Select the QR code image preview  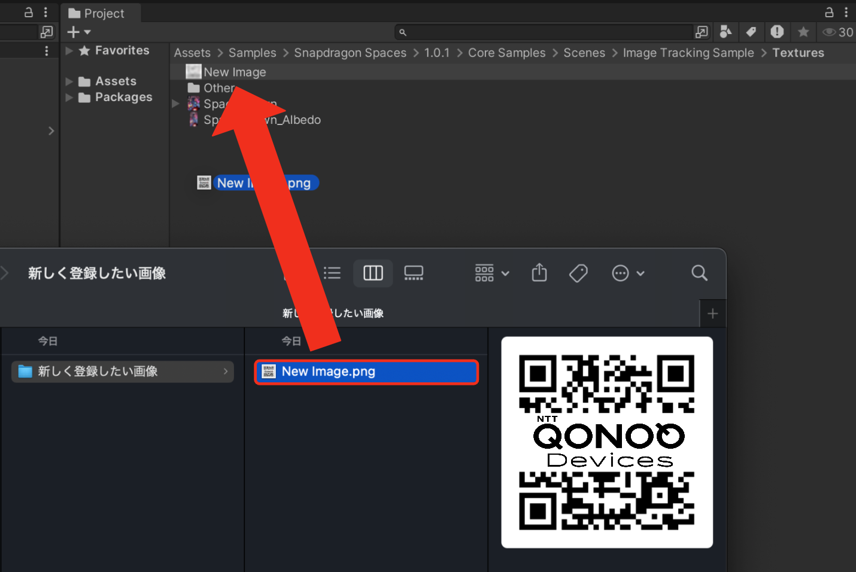607,442
